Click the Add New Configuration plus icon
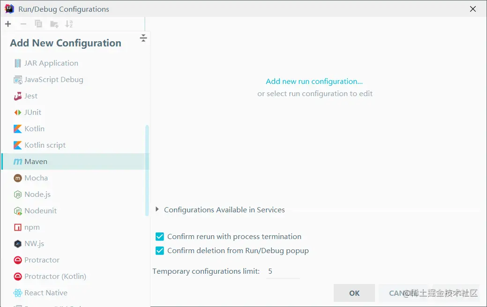 (x=8, y=24)
